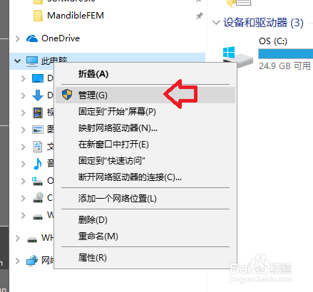Click the OS (C:) drive icon
Image resolution: width=313 pixels, height=292 pixels.
point(237,58)
